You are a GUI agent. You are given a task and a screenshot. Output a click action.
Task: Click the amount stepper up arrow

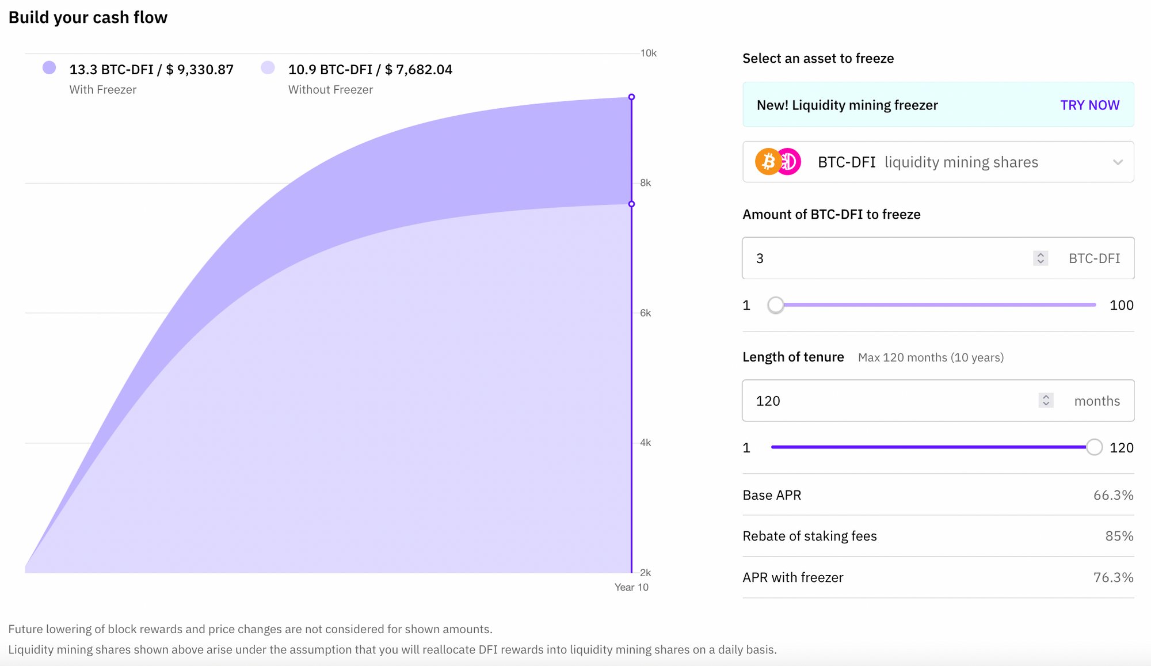coord(1040,254)
